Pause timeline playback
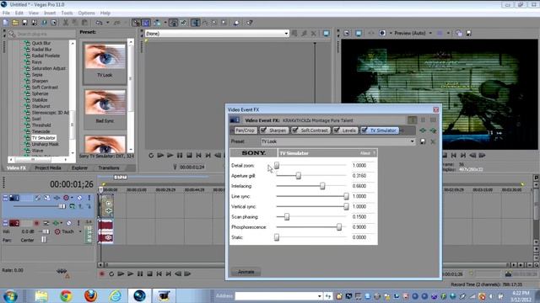The height and width of the screenshot is (303, 540). 140,274
